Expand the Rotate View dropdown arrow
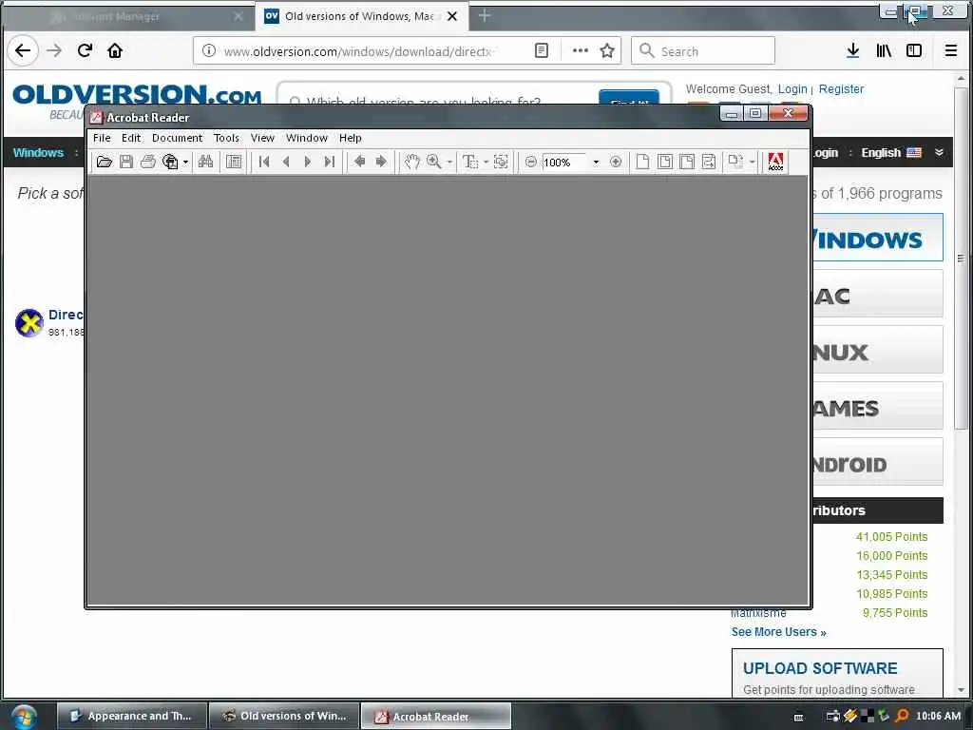 (x=753, y=163)
